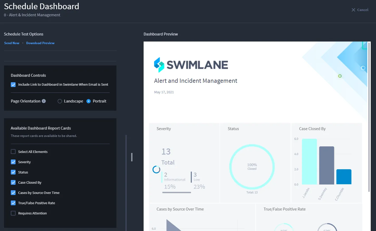Click the S.Swimley bar in chart
Viewport: 376px width, 231px height.
click(327, 165)
